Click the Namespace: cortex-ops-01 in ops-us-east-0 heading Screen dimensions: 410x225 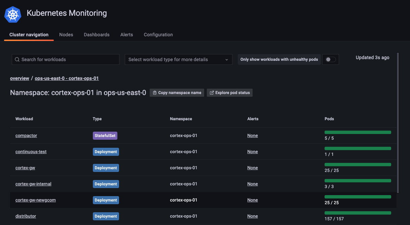click(78, 93)
